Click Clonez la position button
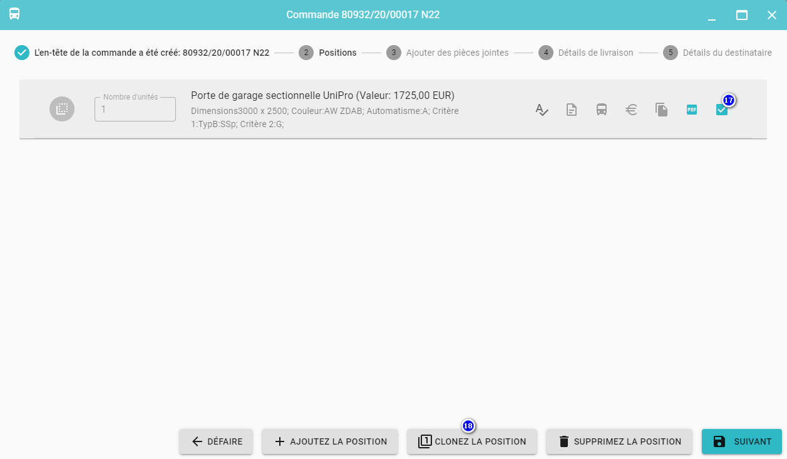 pos(471,441)
